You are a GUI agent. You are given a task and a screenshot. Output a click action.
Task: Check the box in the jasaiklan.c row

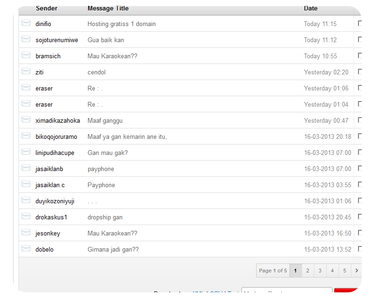[x=360, y=184]
